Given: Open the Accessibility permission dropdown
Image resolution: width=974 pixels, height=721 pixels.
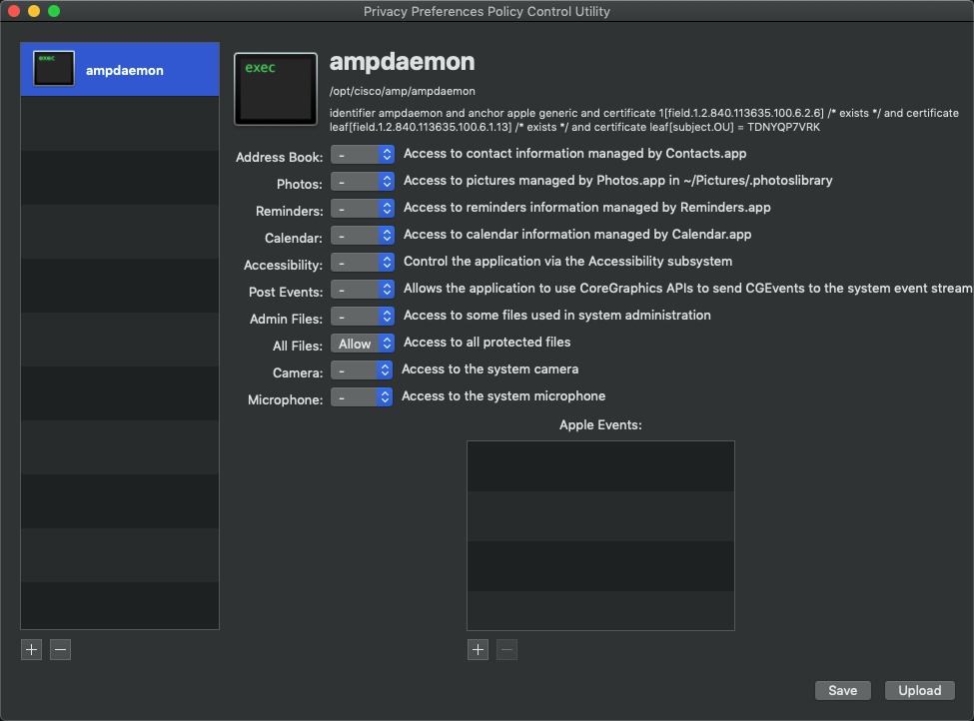Looking at the screenshot, I should 363,262.
